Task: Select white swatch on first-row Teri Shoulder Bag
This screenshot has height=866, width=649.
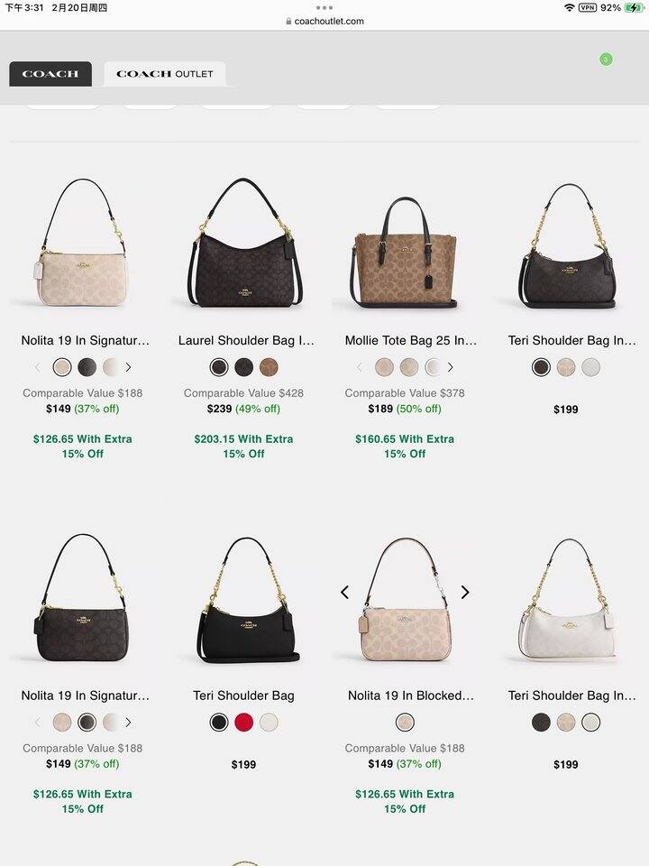Action: tap(590, 367)
